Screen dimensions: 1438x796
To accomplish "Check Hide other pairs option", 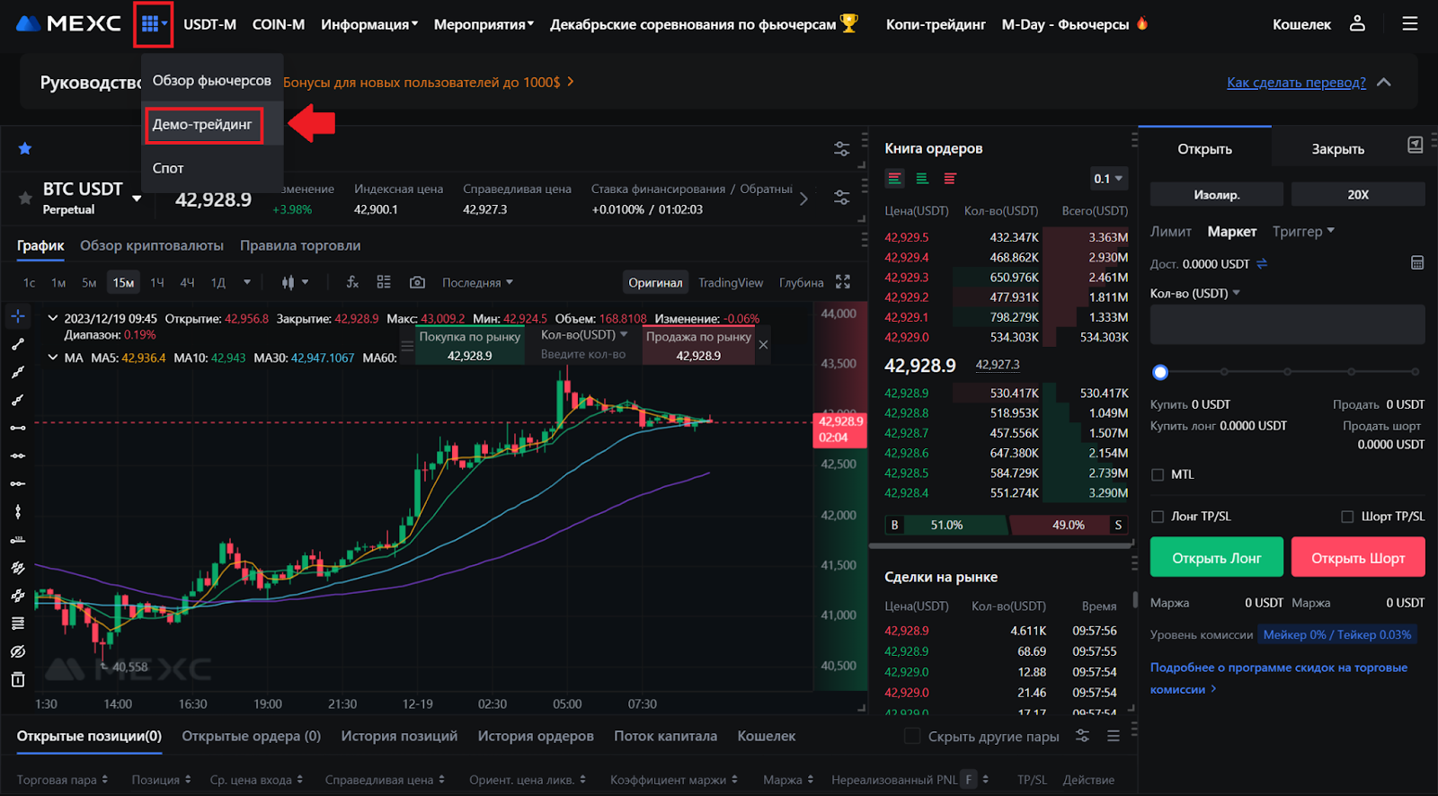I will (912, 736).
